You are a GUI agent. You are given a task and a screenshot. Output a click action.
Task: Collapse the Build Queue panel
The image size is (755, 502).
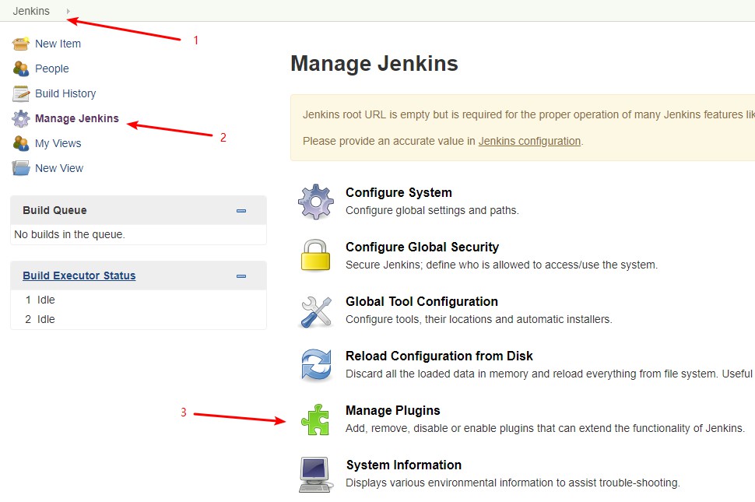[x=241, y=211]
